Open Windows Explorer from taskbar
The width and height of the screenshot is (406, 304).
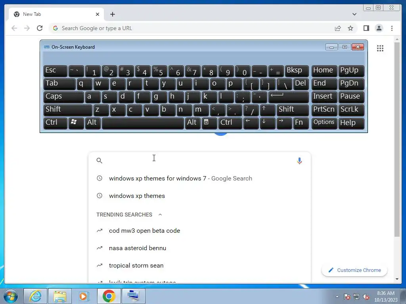[60, 296]
